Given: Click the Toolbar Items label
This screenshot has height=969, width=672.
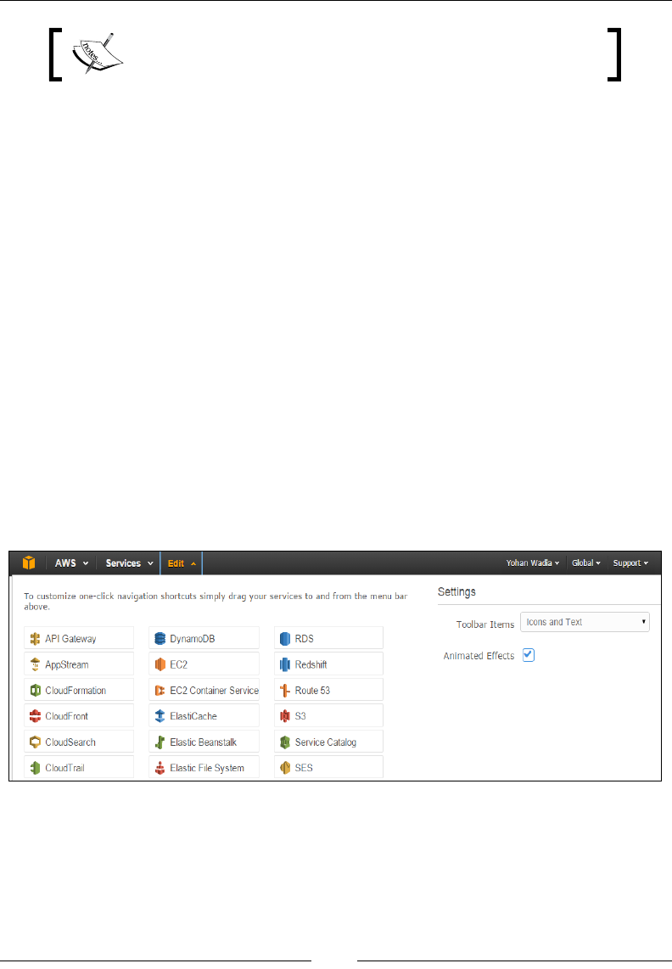Looking at the screenshot, I should click(x=485, y=625).
